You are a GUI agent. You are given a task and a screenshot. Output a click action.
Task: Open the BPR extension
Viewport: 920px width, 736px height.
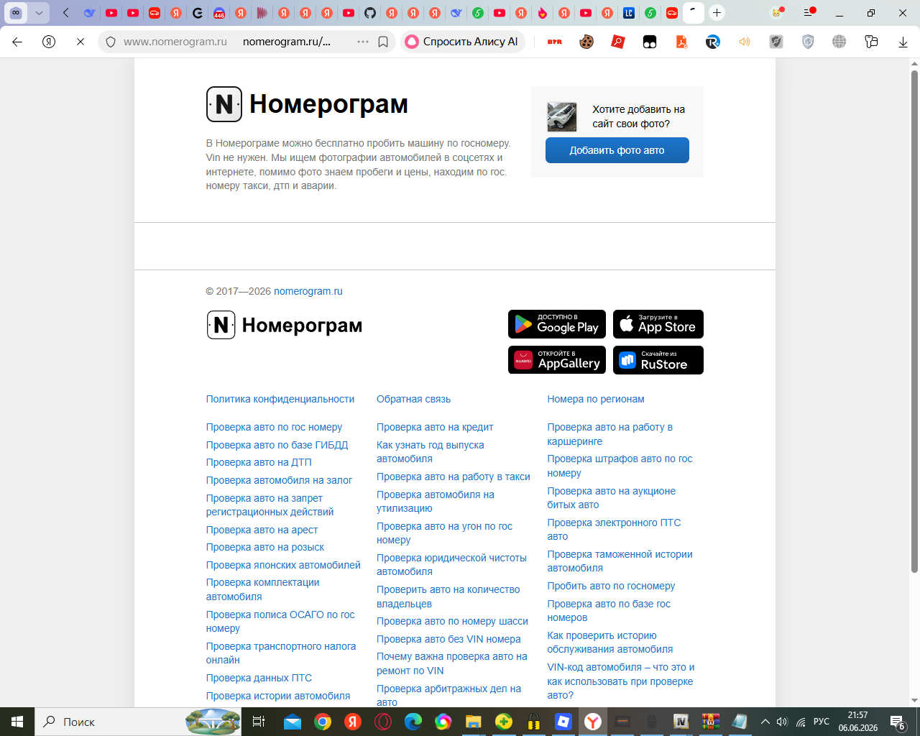(555, 42)
